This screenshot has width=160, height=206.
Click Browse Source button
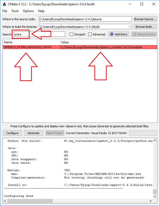click(x=145, y=19)
